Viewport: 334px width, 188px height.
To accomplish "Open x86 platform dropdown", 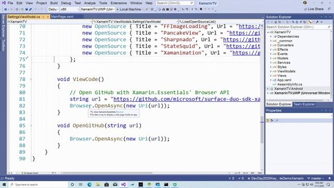I will tap(69, 9).
